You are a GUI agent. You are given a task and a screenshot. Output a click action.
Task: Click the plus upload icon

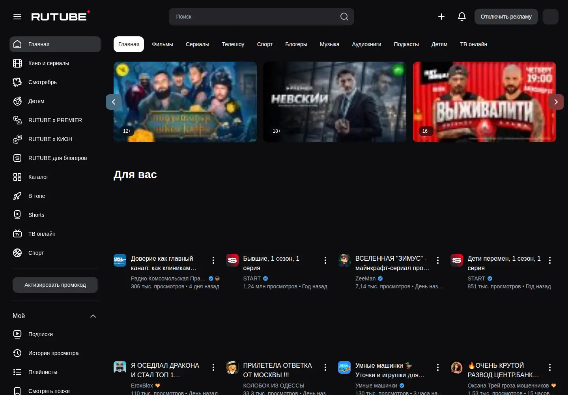441,17
